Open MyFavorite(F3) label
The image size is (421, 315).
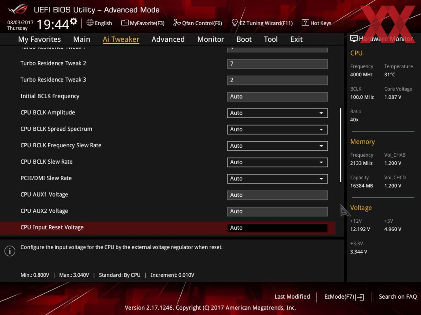click(147, 23)
